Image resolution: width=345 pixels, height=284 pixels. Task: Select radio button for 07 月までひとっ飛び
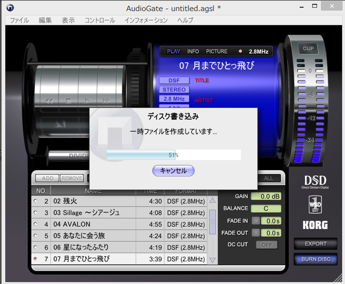pyautogui.click(x=35, y=259)
